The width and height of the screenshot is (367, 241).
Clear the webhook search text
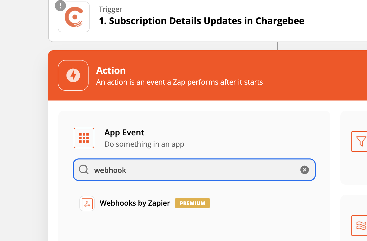coord(305,170)
